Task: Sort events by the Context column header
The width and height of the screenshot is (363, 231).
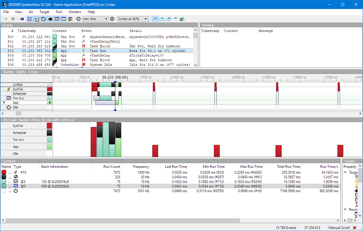Action: (66, 31)
